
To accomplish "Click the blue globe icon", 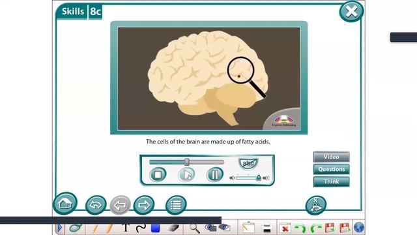I will tap(359, 228).
